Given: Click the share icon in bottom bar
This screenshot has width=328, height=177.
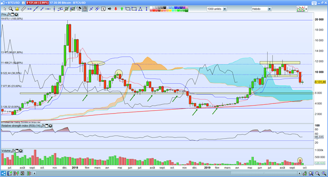Looking at the screenshot, I should tap(3, 173).
